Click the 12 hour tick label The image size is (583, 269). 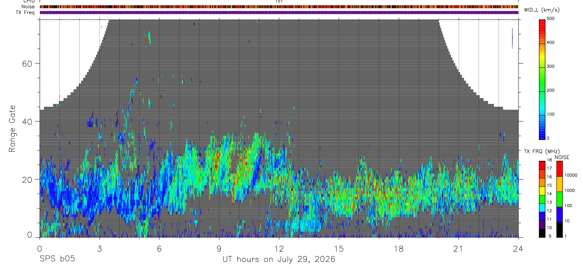[x=279, y=248]
